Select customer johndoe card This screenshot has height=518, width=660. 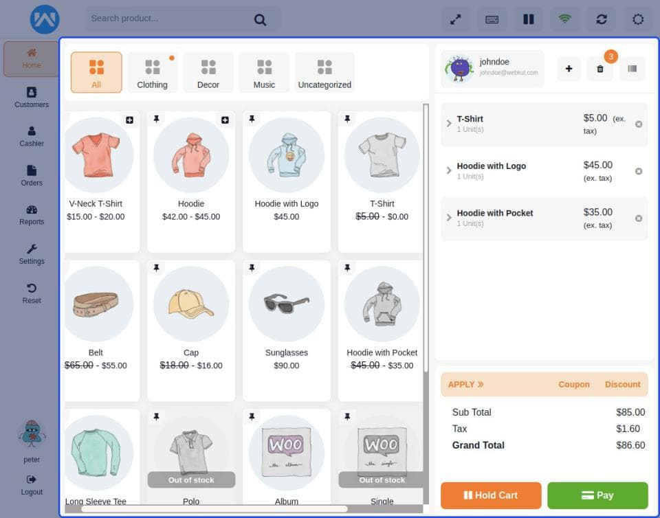click(x=492, y=69)
